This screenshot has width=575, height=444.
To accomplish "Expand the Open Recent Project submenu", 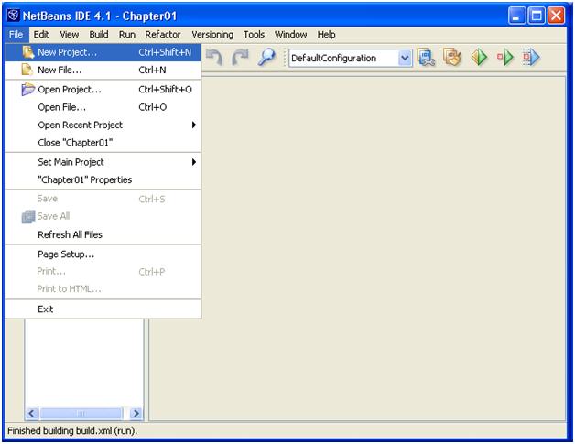I will 103,125.
